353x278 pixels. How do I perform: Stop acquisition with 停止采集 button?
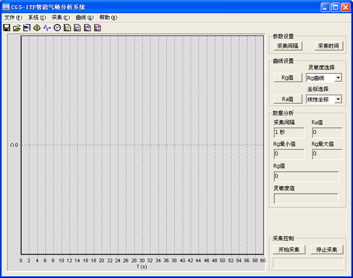click(x=327, y=250)
